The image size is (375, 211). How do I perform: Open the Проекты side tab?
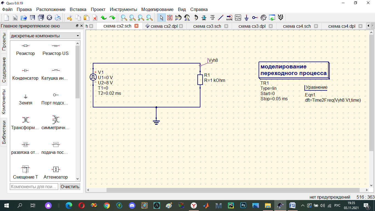(4, 41)
